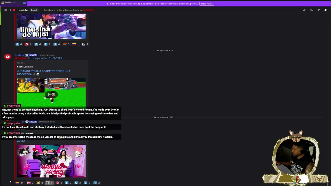This screenshot has height=186, width=331.
Task: Toggle the pig face reaction with 7
Action: [30, 183]
